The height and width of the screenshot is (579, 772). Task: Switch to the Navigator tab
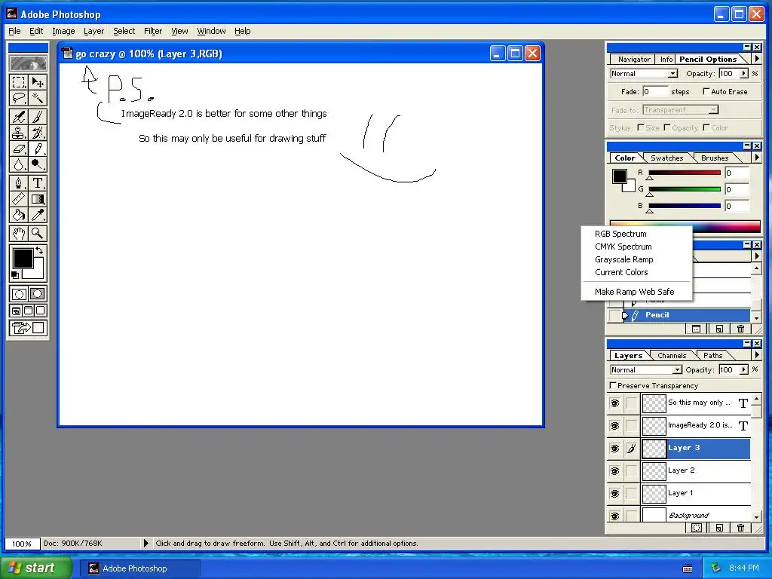point(634,59)
